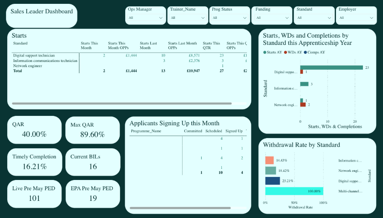Open the Standard slicer dropdown
Screen dimensions: 383x218
click(x=313, y=18)
